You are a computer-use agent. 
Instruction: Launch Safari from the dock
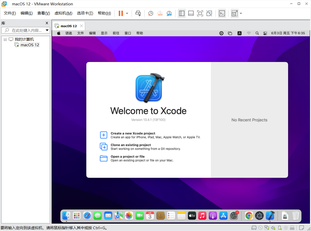(87, 216)
